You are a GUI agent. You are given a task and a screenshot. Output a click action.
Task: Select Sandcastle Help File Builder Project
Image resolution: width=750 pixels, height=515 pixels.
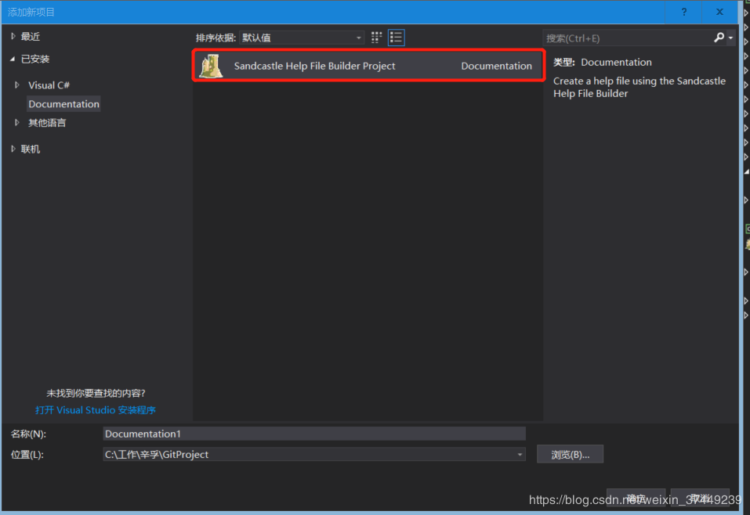point(368,66)
